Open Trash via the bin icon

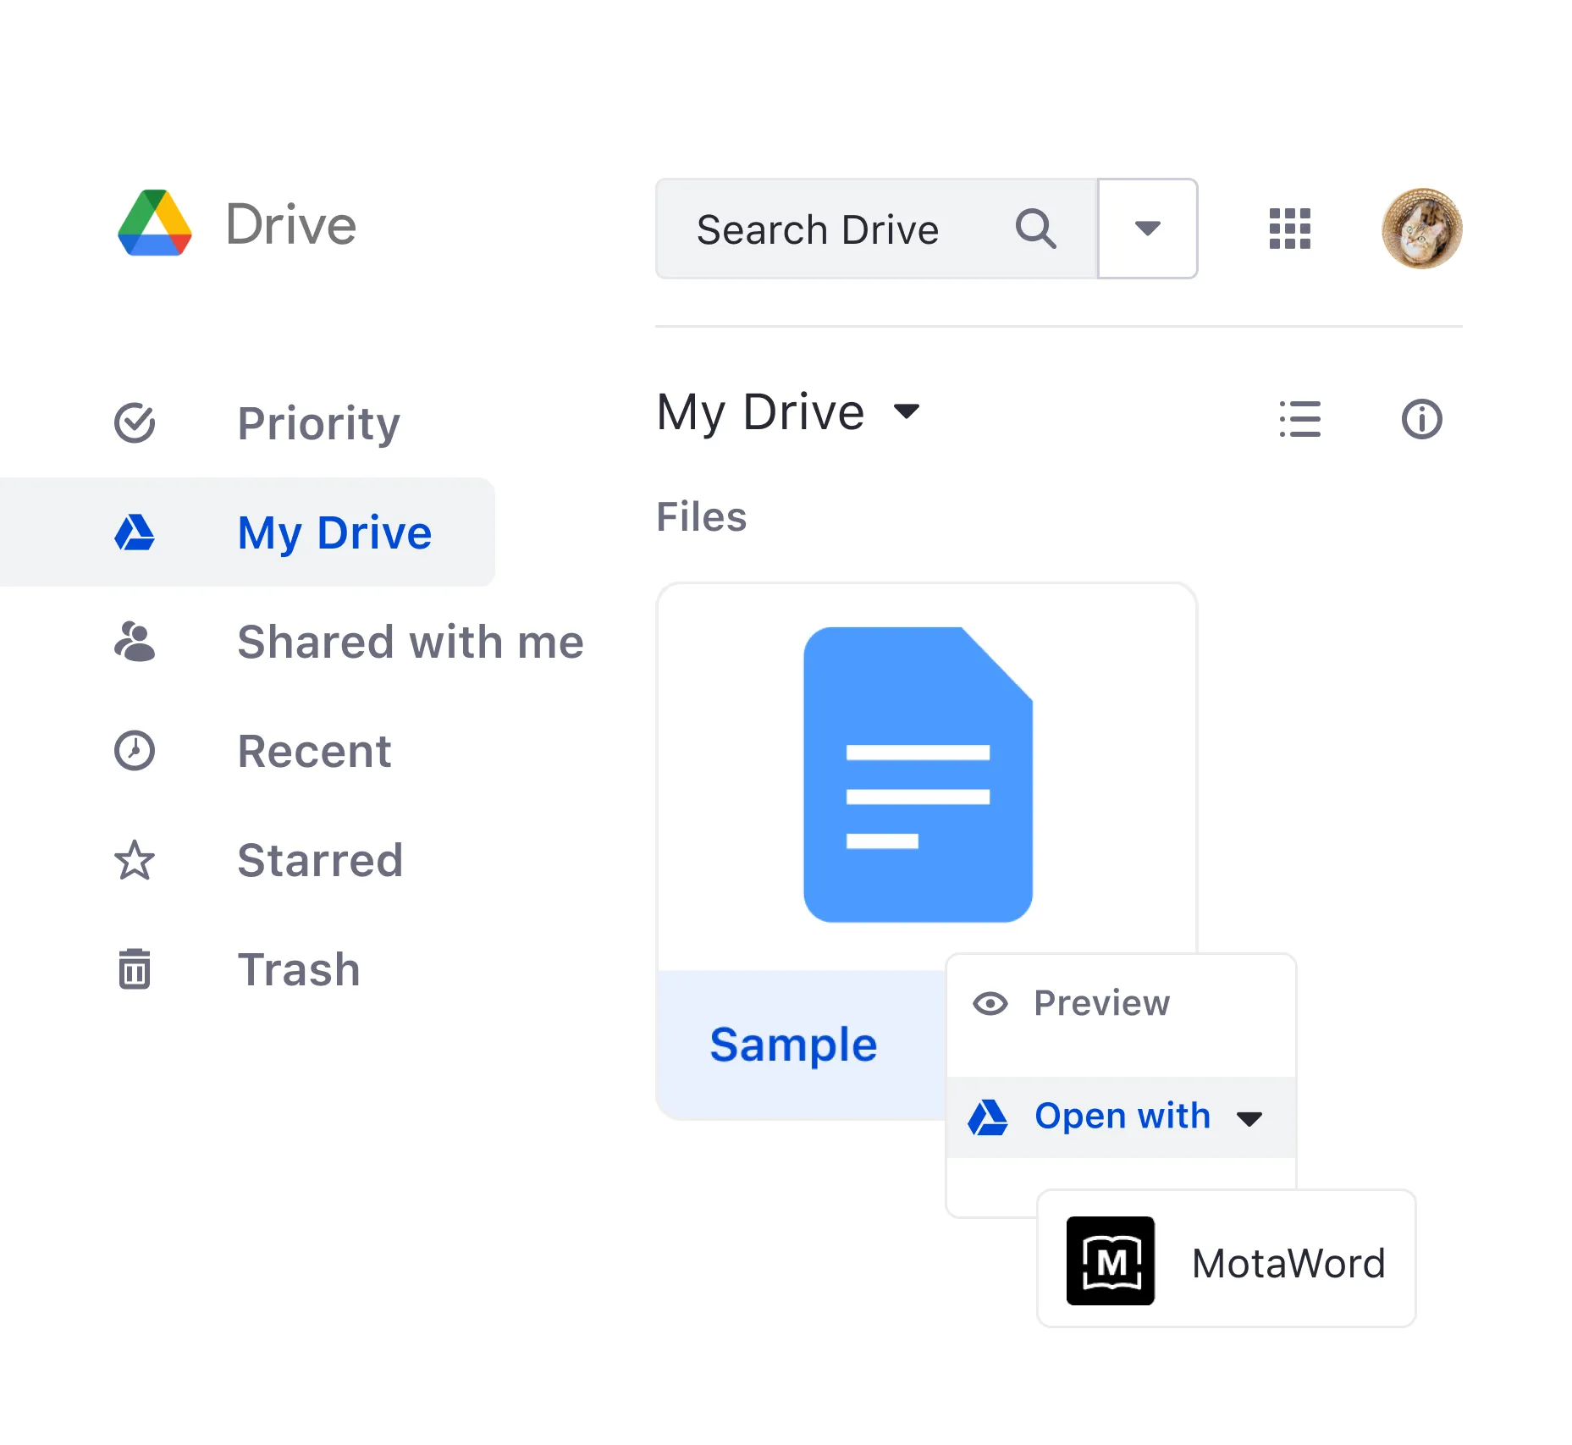coord(134,968)
